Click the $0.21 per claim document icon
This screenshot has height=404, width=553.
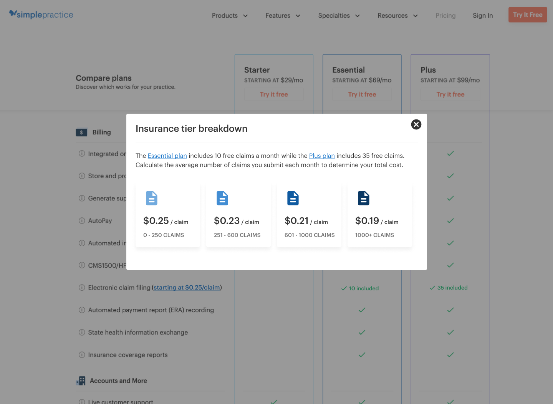pos(293,198)
